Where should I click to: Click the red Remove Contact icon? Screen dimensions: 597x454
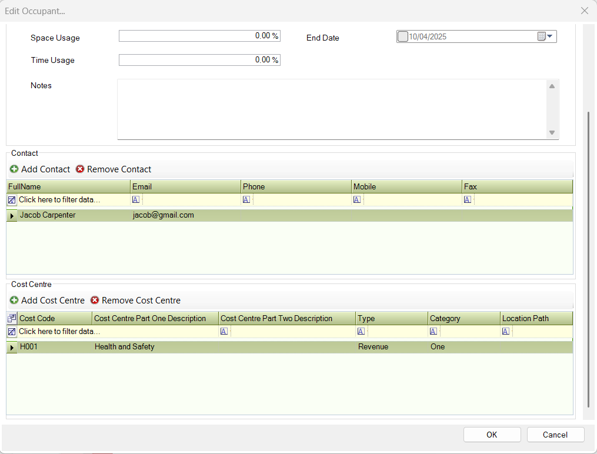[80, 169]
